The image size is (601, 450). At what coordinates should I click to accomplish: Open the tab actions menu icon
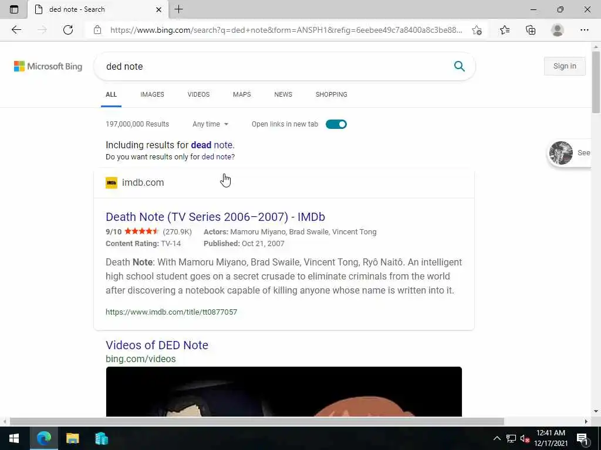pyautogui.click(x=14, y=9)
